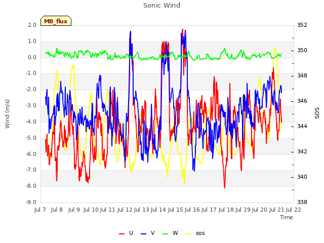Image resolution: width=324 pixels, height=243 pixels.
Task: Click the Jul 17 date tick label
Action: pos(209,210)
